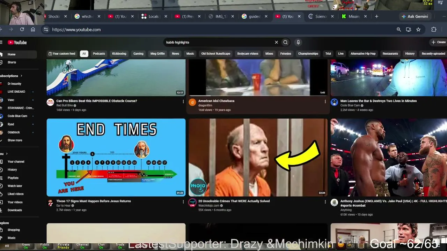Select the 'Kickboxing' filter chip
The height and width of the screenshot is (251, 447).
(x=119, y=54)
